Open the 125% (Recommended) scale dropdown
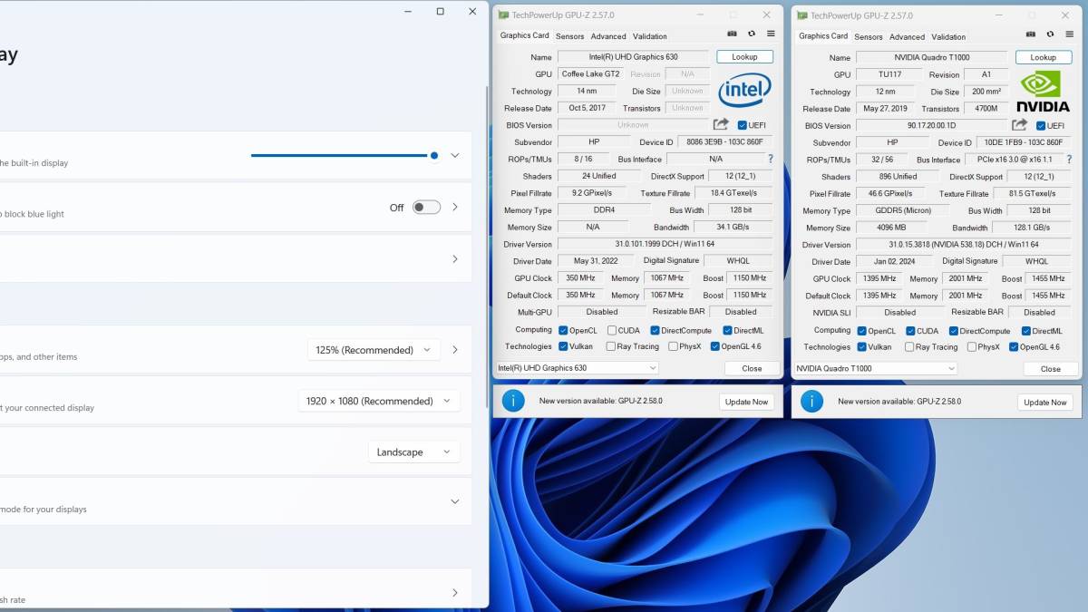Viewport: 1088px width, 612px height. click(374, 350)
